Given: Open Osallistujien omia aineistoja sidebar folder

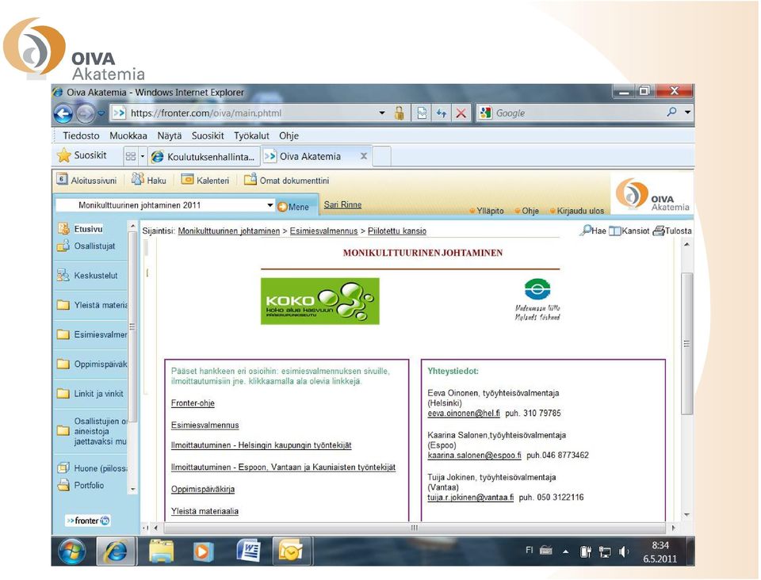Looking at the screenshot, I should tap(92, 431).
